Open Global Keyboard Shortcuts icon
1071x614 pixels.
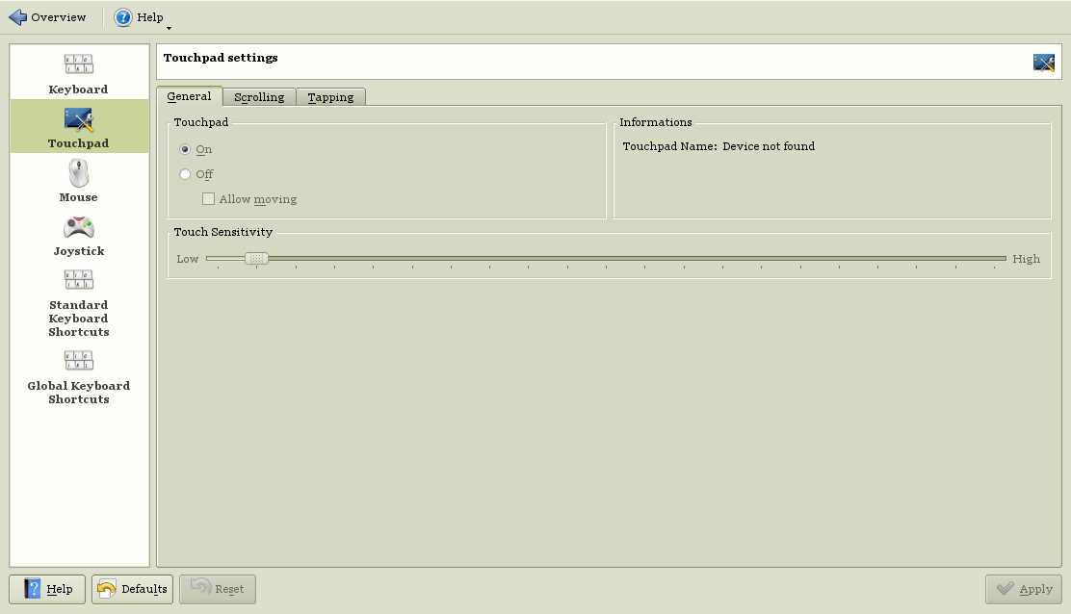click(x=79, y=361)
